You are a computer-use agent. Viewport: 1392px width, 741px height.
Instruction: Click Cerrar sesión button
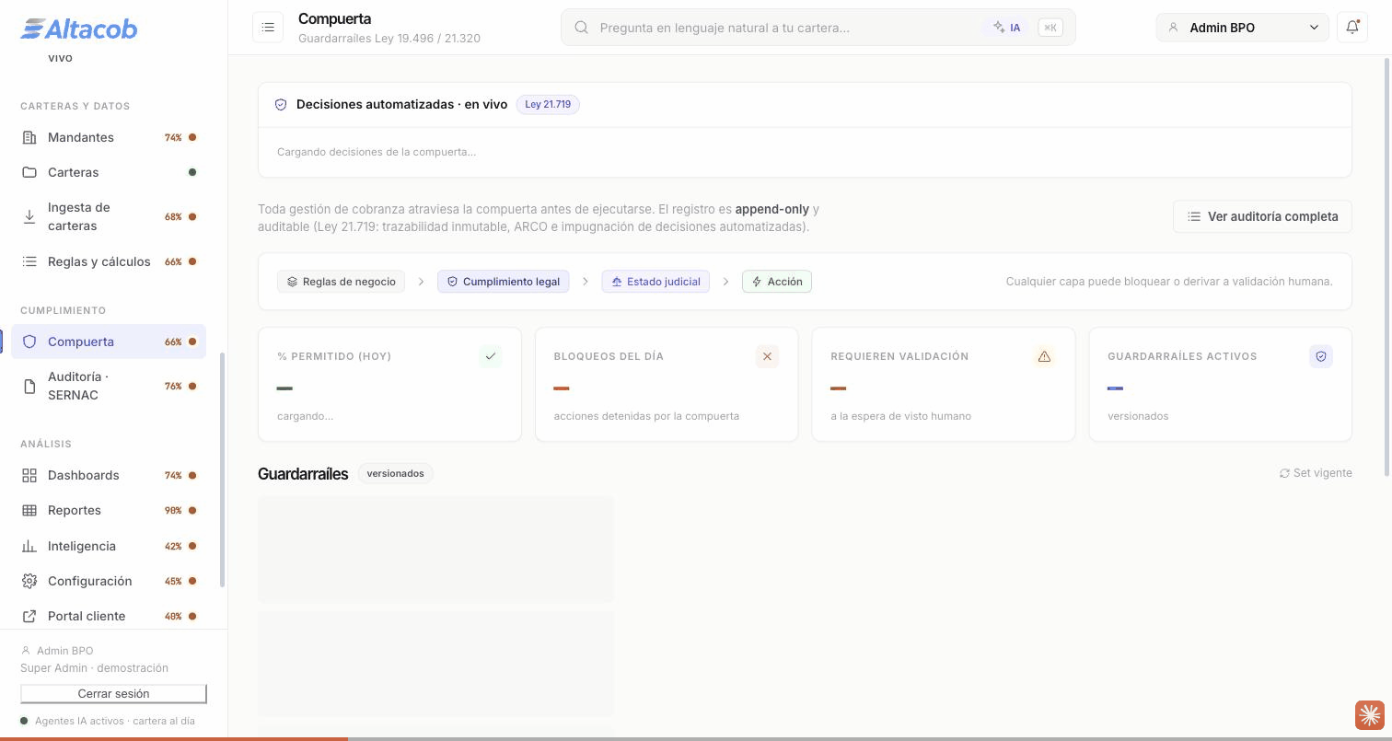113,693
